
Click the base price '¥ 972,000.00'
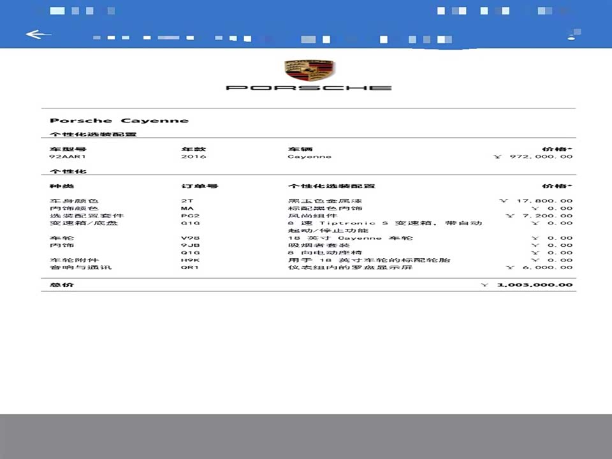coord(533,157)
